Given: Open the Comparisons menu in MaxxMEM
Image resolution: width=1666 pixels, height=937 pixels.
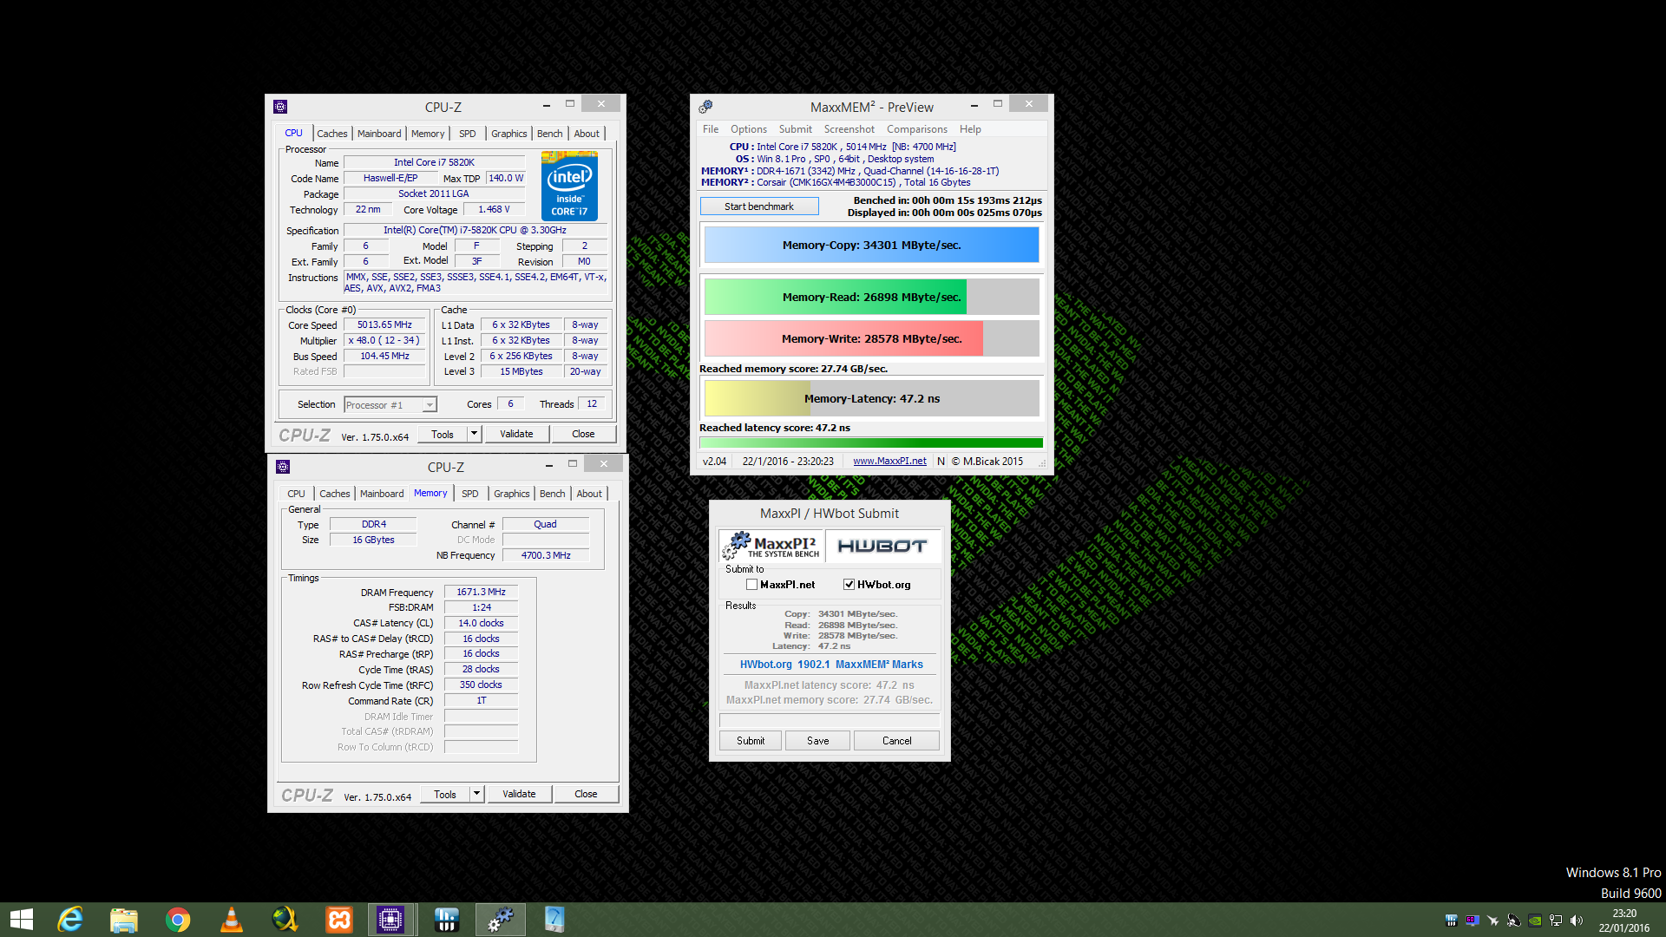Looking at the screenshot, I should point(916,129).
